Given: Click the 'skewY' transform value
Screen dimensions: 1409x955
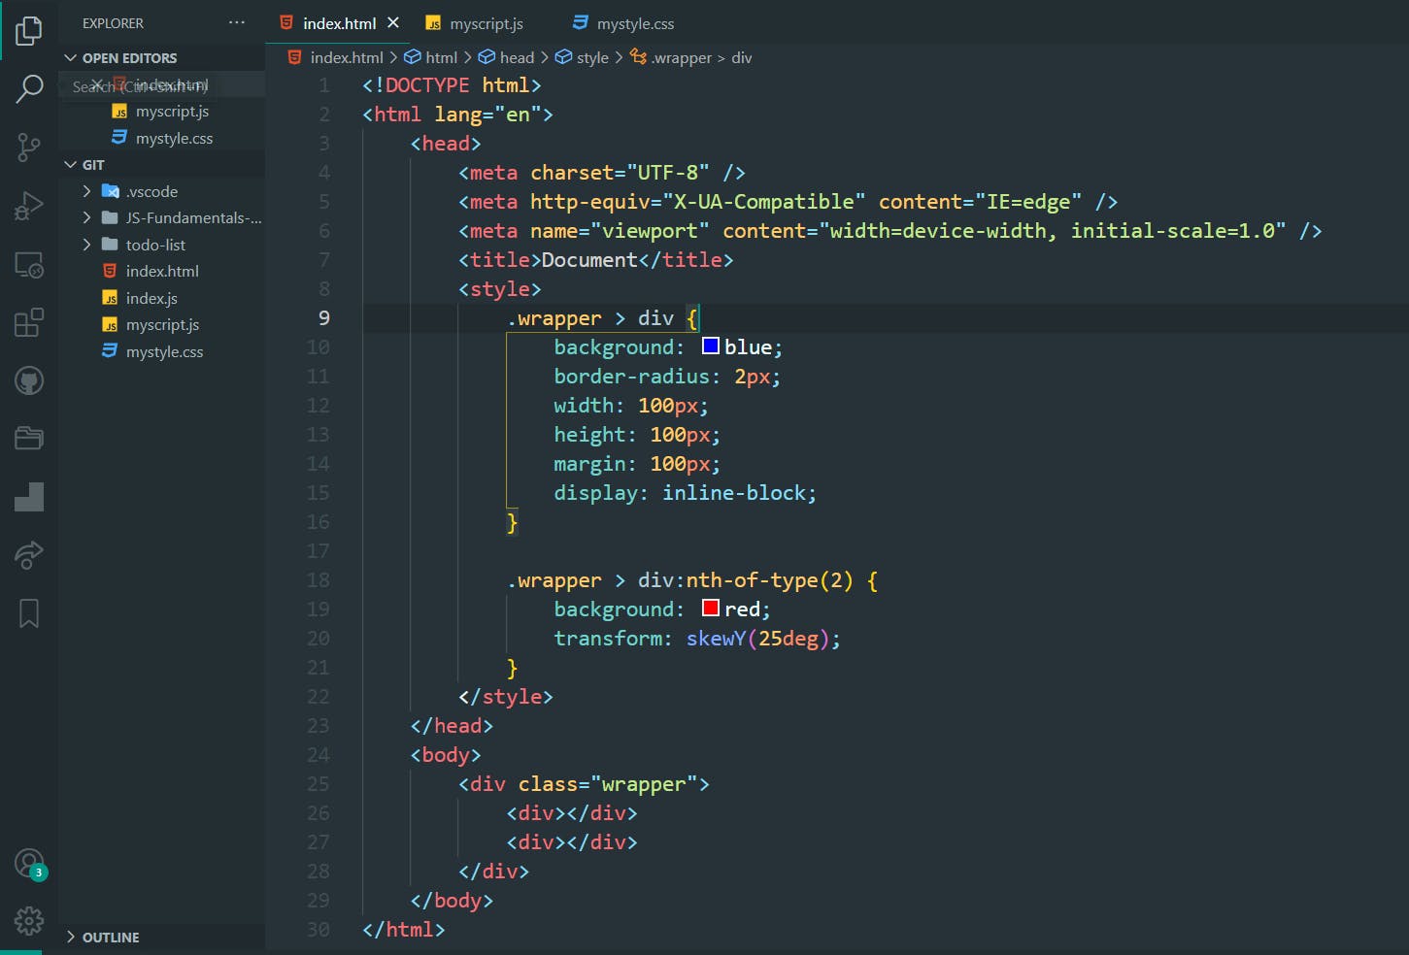Looking at the screenshot, I should click(716, 639).
